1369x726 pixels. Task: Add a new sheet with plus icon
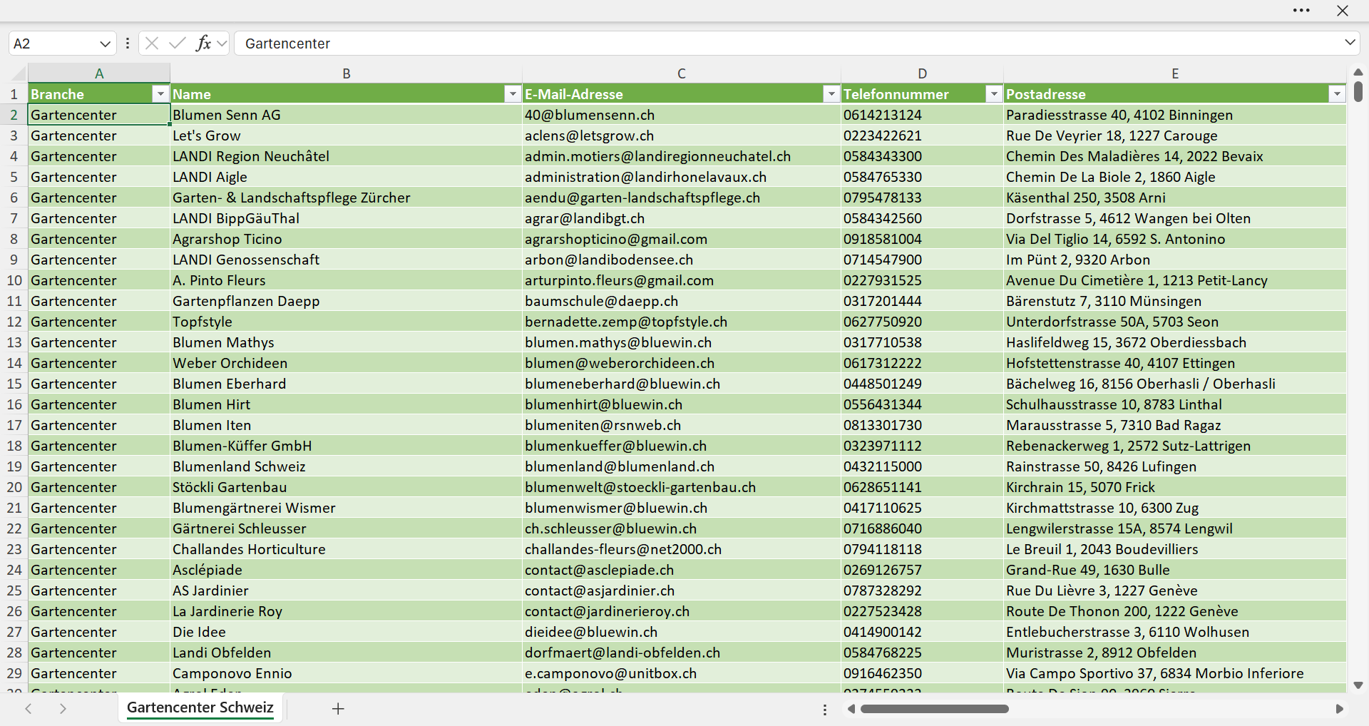pos(338,709)
